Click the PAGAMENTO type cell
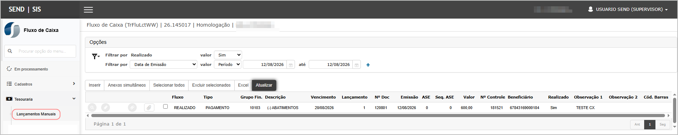The height and width of the screenshot is (135, 678). [217, 108]
